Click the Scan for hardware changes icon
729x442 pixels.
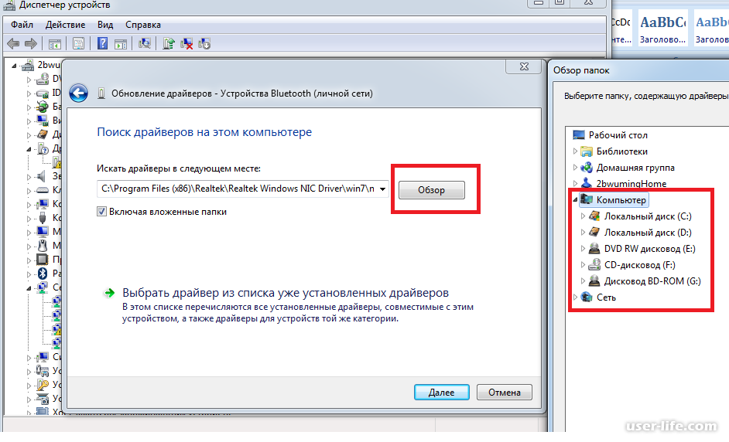tap(145, 43)
